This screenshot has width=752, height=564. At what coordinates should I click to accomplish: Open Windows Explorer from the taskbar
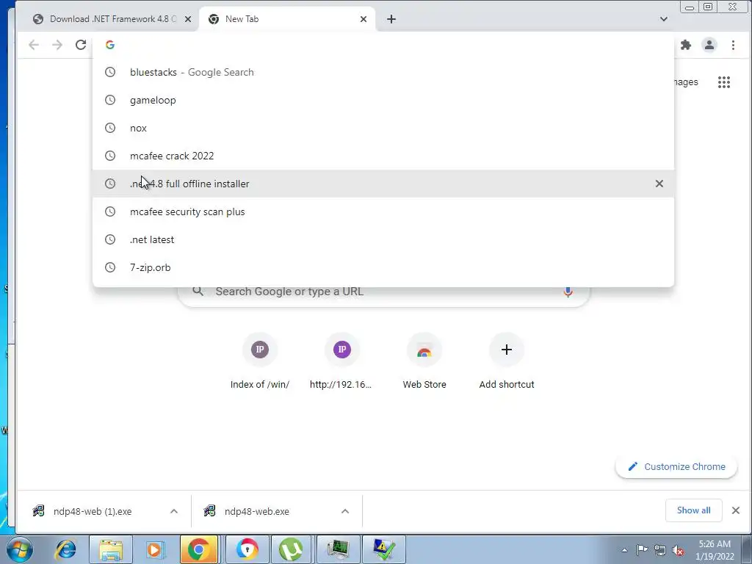click(x=112, y=549)
